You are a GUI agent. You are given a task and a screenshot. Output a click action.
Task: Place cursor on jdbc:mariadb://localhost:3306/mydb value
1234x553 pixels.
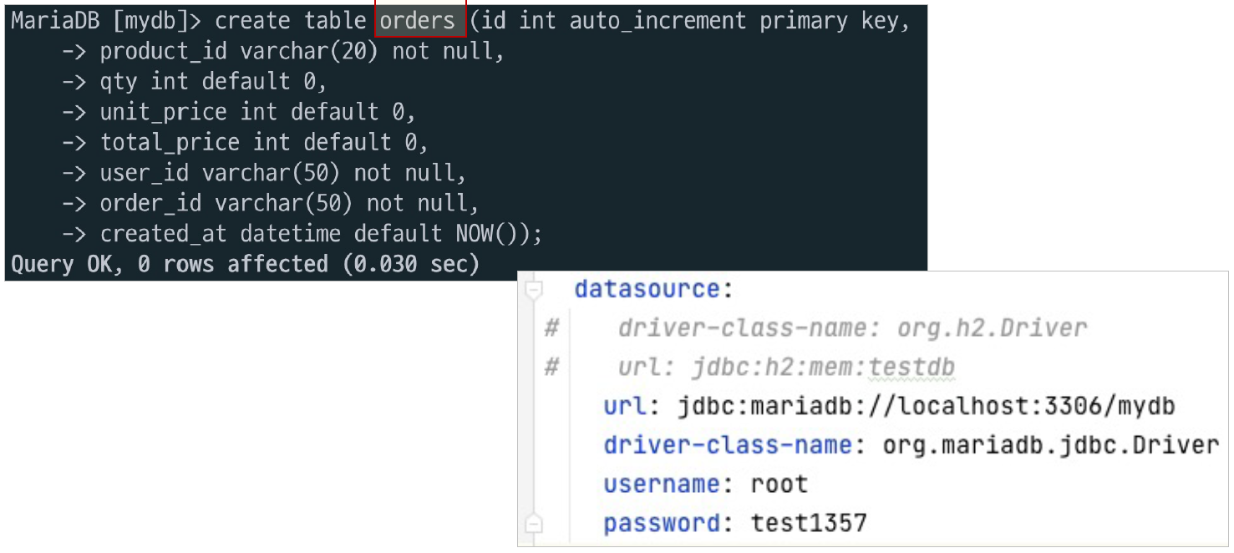927,407
